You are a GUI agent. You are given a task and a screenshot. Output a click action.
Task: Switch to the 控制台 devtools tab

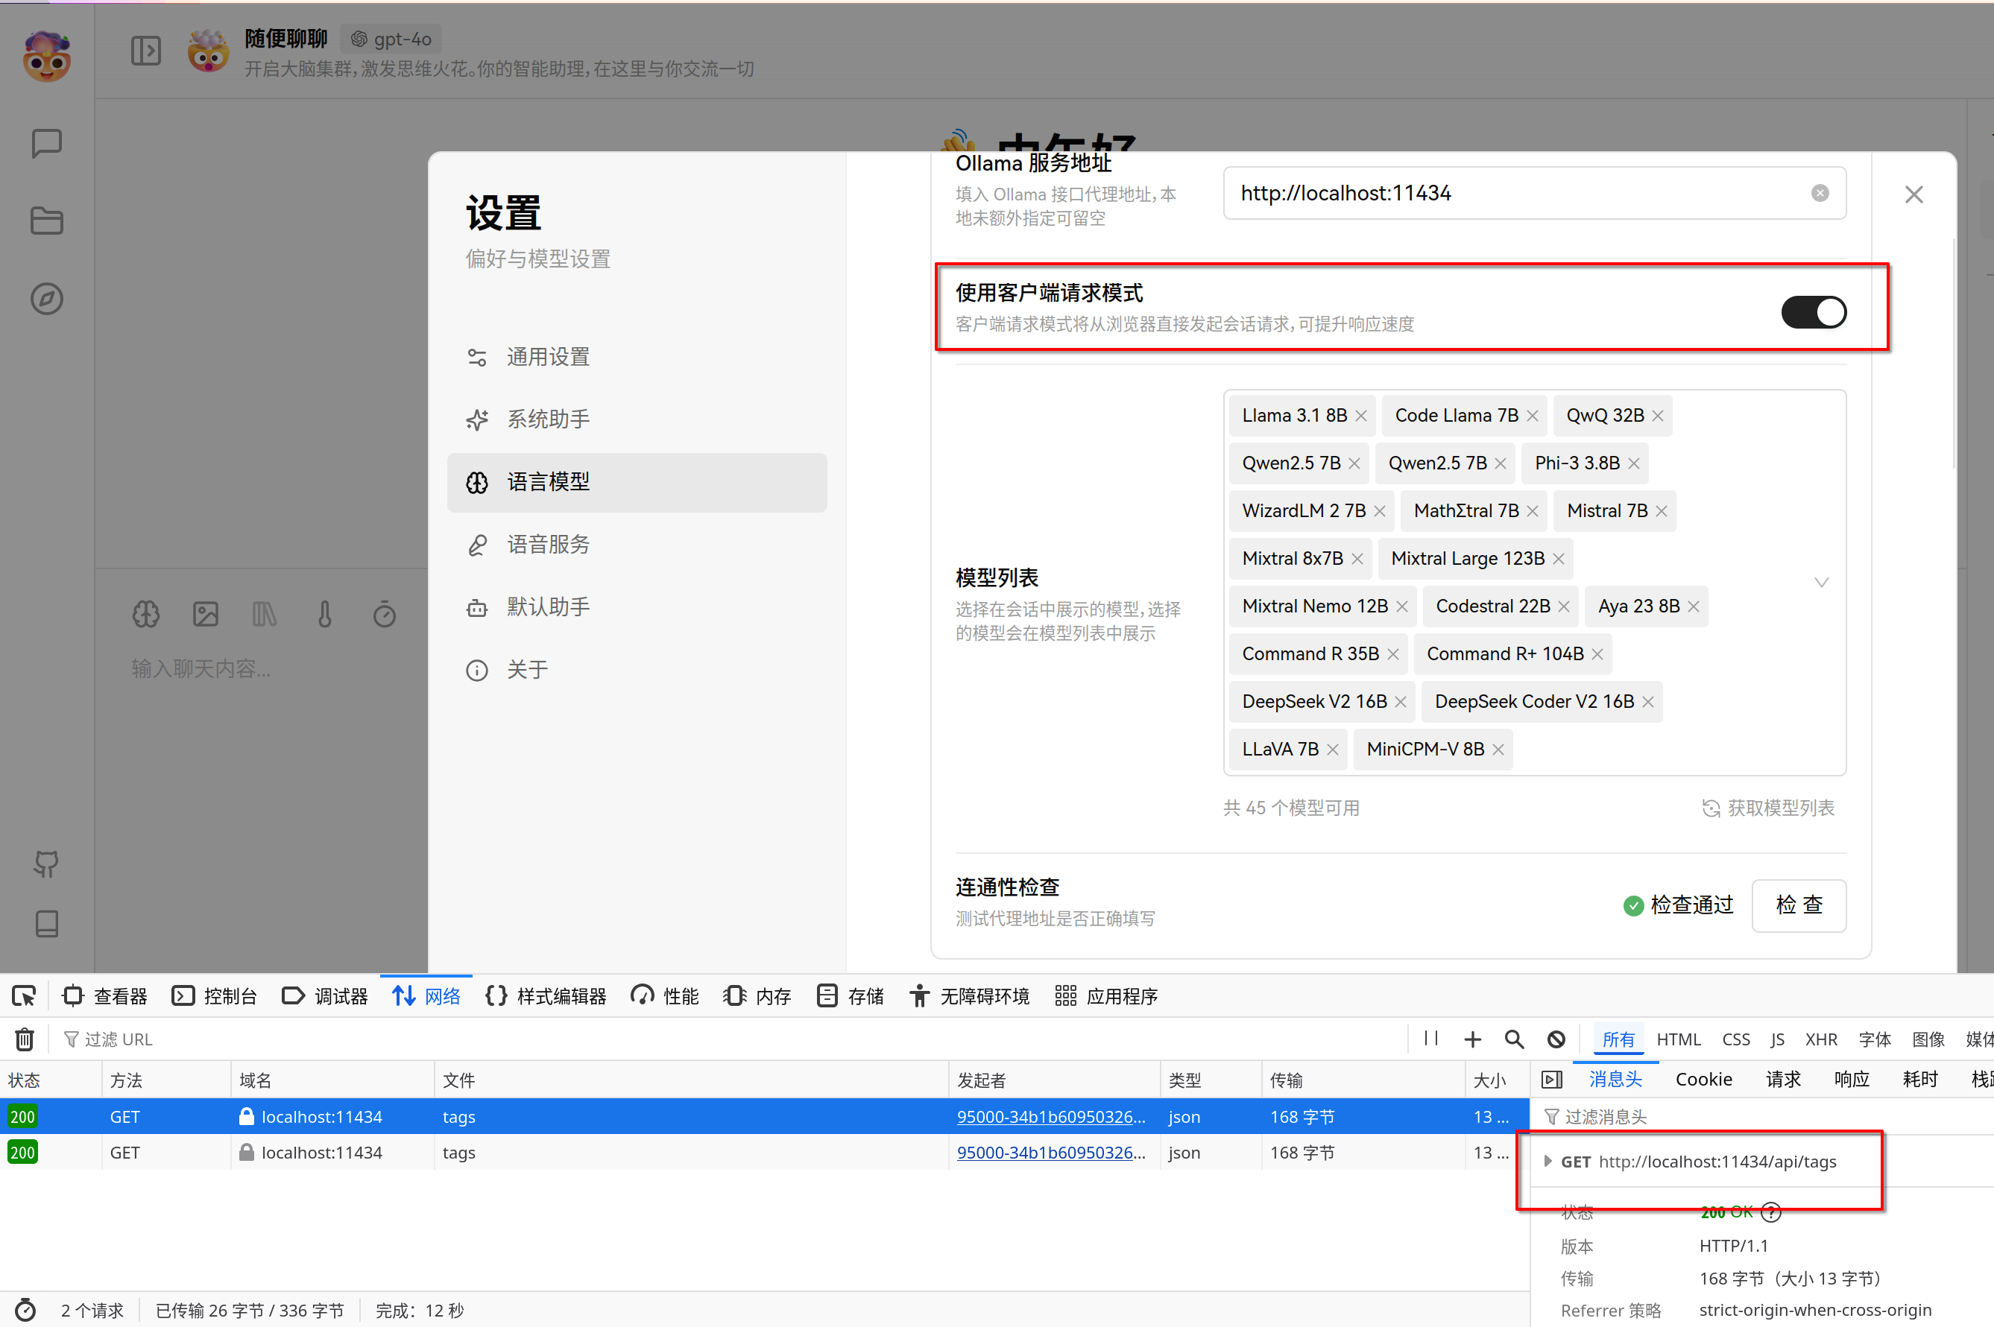pyautogui.click(x=215, y=996)
